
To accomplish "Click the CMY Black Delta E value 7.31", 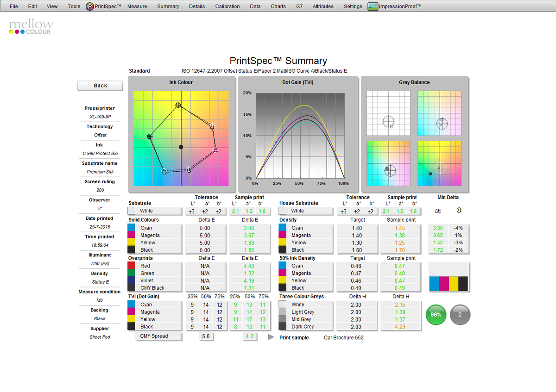I will tap(249, 288).
